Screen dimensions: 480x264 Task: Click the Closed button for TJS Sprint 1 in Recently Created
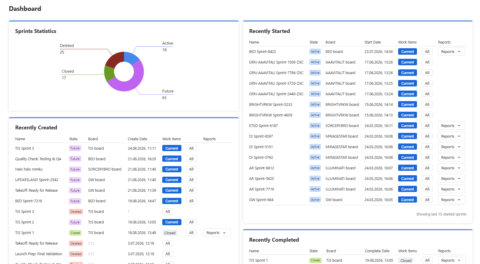click(170, 233)
